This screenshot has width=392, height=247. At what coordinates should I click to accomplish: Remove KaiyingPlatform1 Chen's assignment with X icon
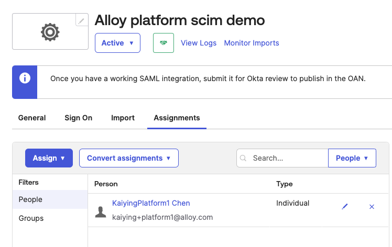pyautogui.click(x=372, y=207)
